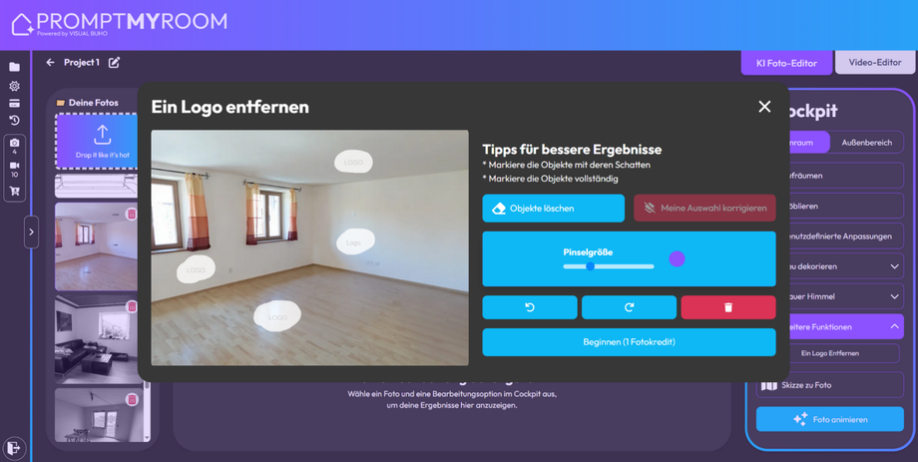Expand the left sidebar chevron
Screen dimensions: 918x462
31,231
